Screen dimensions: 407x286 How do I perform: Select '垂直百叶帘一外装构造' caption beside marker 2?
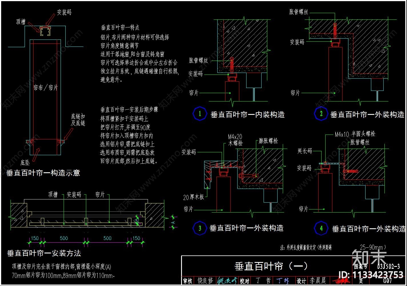coord(368,115)
